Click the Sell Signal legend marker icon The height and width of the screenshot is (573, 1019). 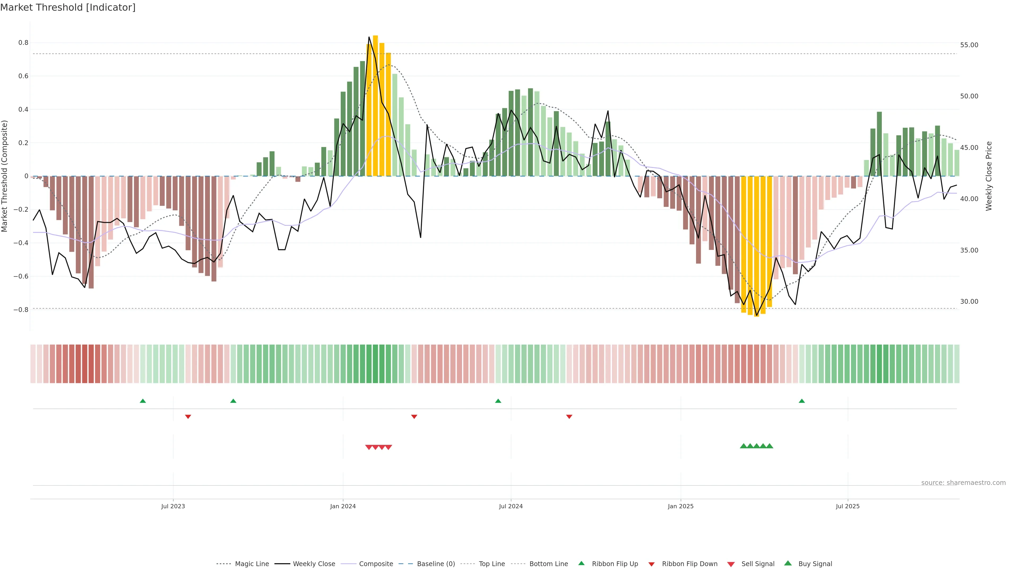(731, 564)
